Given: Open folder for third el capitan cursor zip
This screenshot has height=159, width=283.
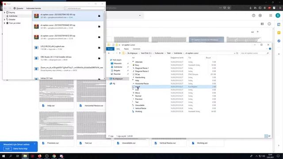Looking at the screenshot, I should pyautogui.click(x=99, y=37).
